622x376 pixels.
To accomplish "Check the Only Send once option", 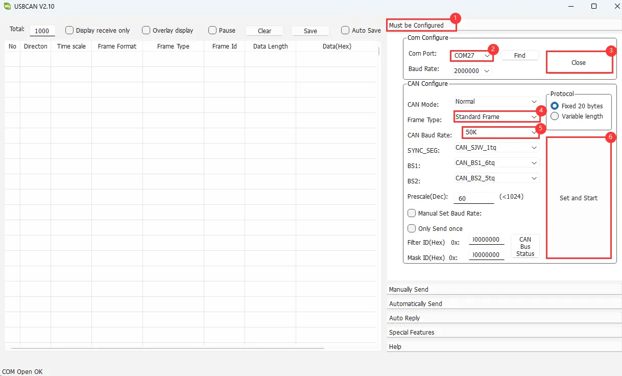I will coord(412,228).
